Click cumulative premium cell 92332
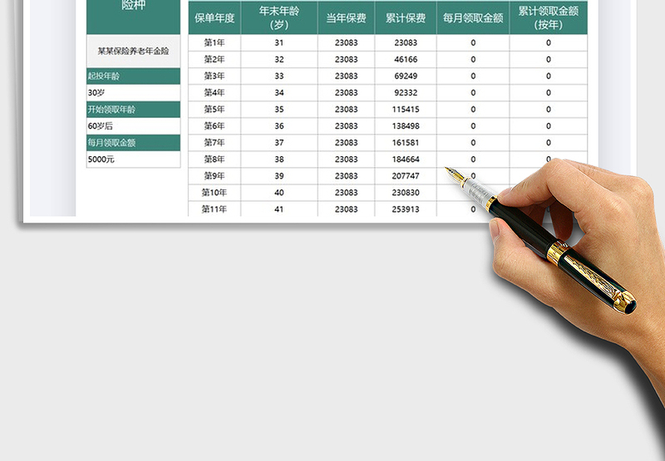Screen dimensions: 665x461 point(406,92)
